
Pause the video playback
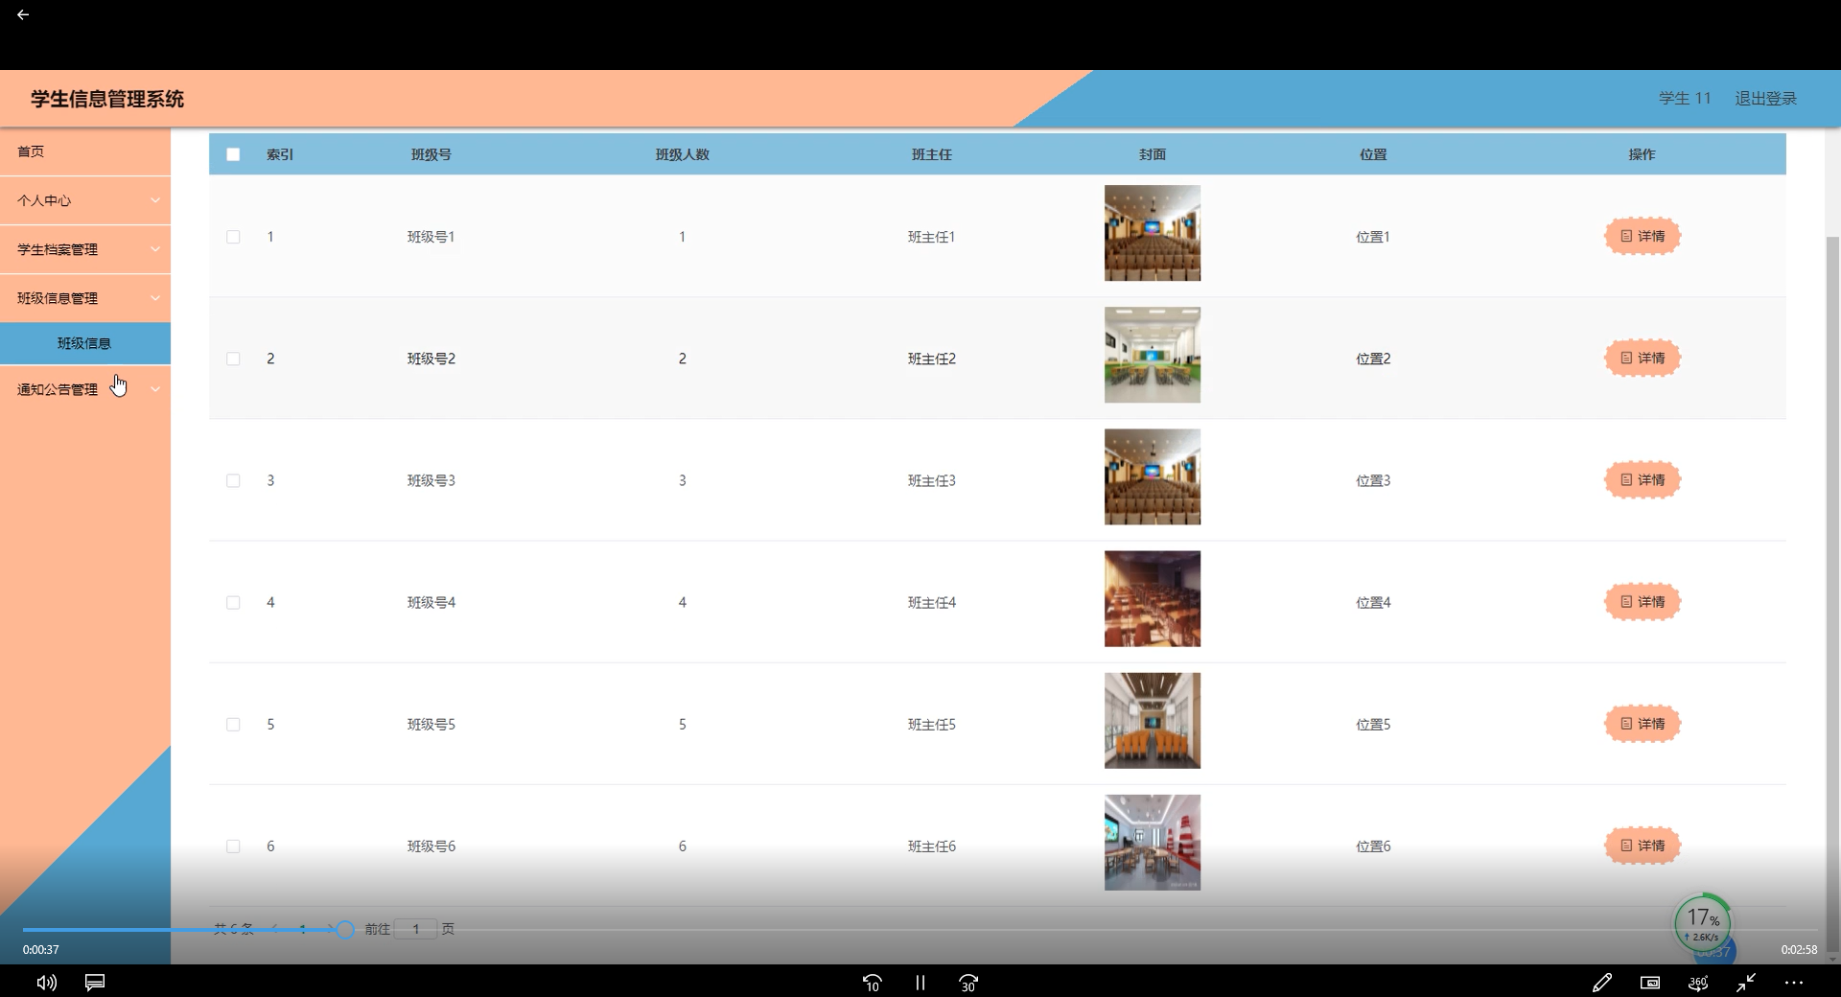coord(920,983)
